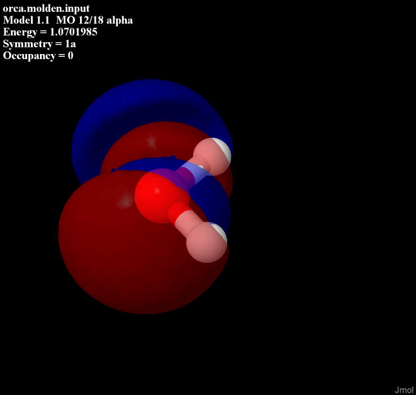Click the 'MO 12/18 alpha' label
The height and width of the screenshot is (395, 416).
tap(95, 20)
